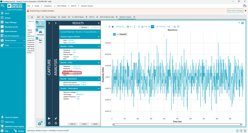The image size is (248, 133).
Task: Switch to the Plug-in Manager tab
Action: tap(51, 17)
